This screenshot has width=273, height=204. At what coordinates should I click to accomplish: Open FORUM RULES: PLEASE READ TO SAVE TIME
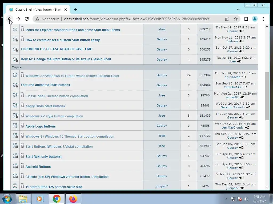[57, 49]
